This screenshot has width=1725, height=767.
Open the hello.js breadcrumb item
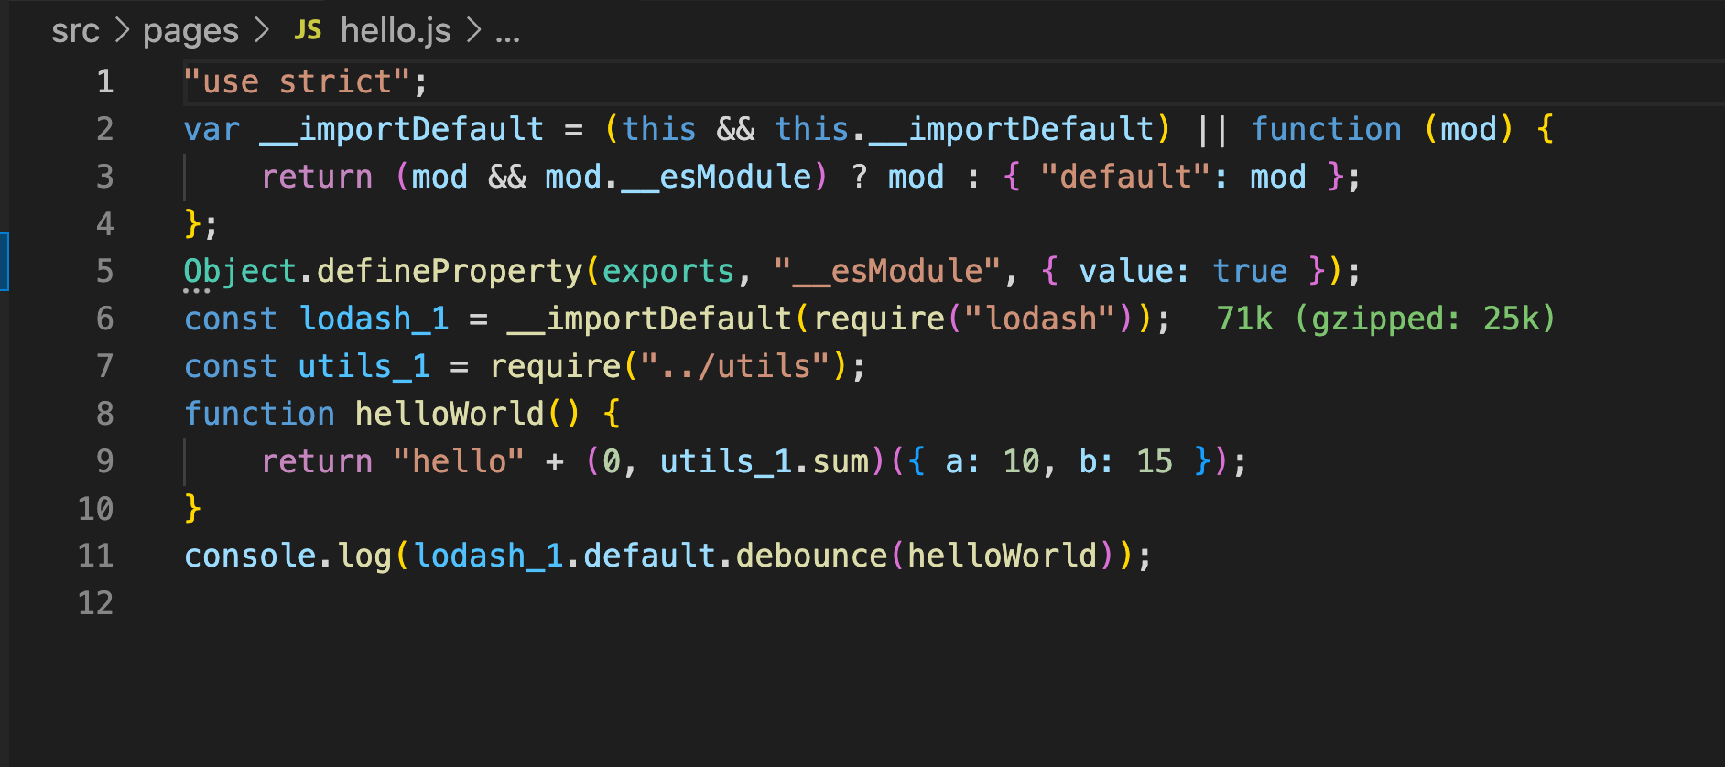point(396,31)
